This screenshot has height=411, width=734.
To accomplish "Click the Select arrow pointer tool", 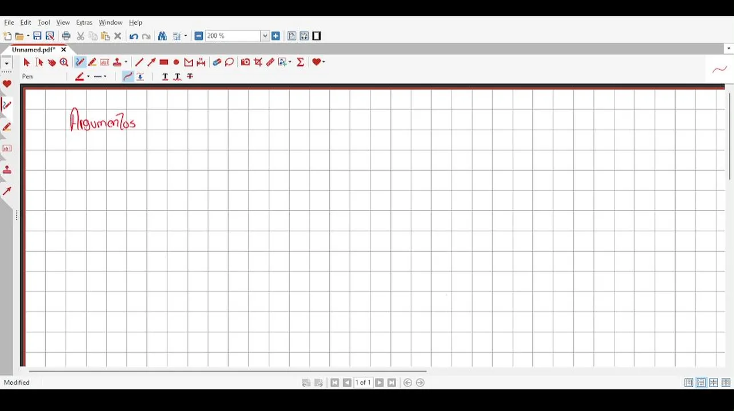I will [26, 62].
